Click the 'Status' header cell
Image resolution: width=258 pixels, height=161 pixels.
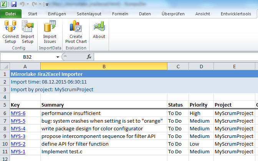pos(178,105)
